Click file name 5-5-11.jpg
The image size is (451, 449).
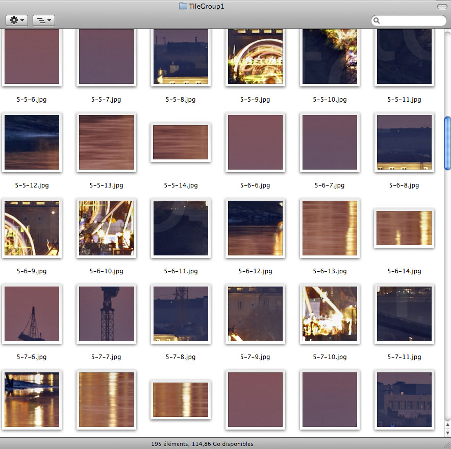click(x=404, y=100)
